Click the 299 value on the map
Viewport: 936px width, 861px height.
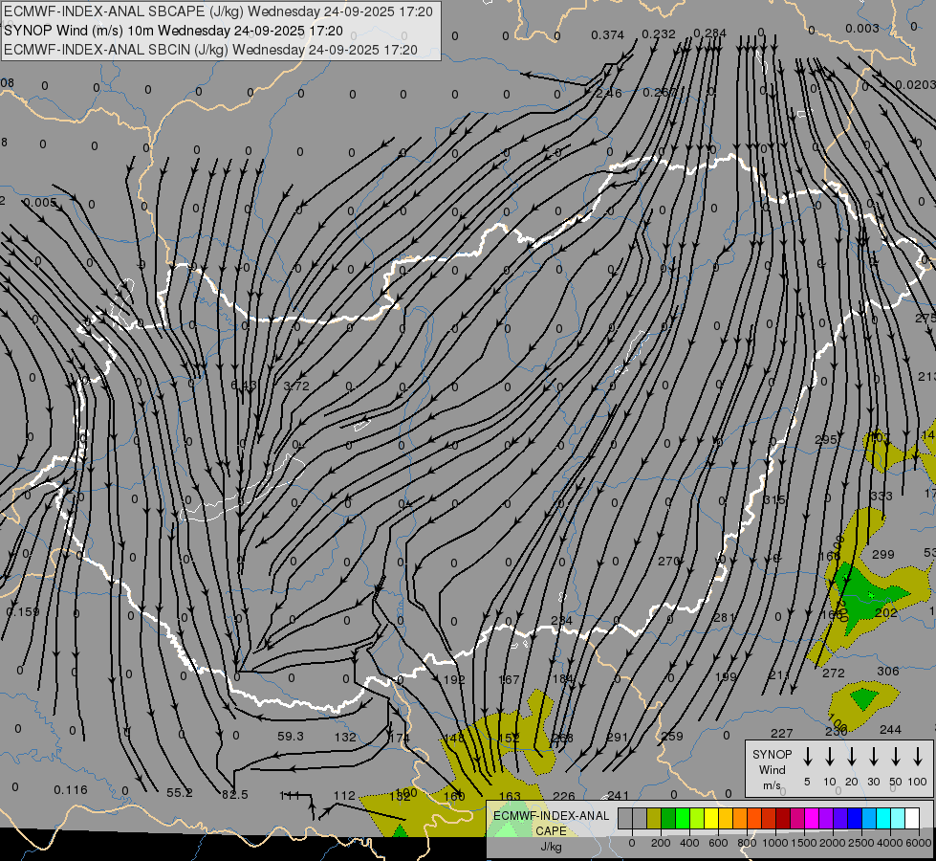point(882,555)
